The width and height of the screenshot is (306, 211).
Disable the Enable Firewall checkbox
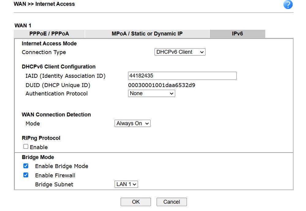tap(26, 175)
